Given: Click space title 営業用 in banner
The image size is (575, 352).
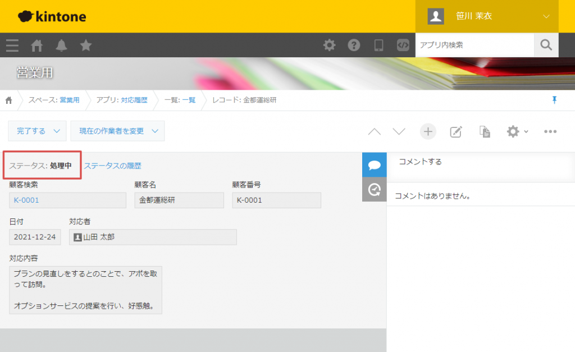Looking at the screenshot, I should 35,72.
